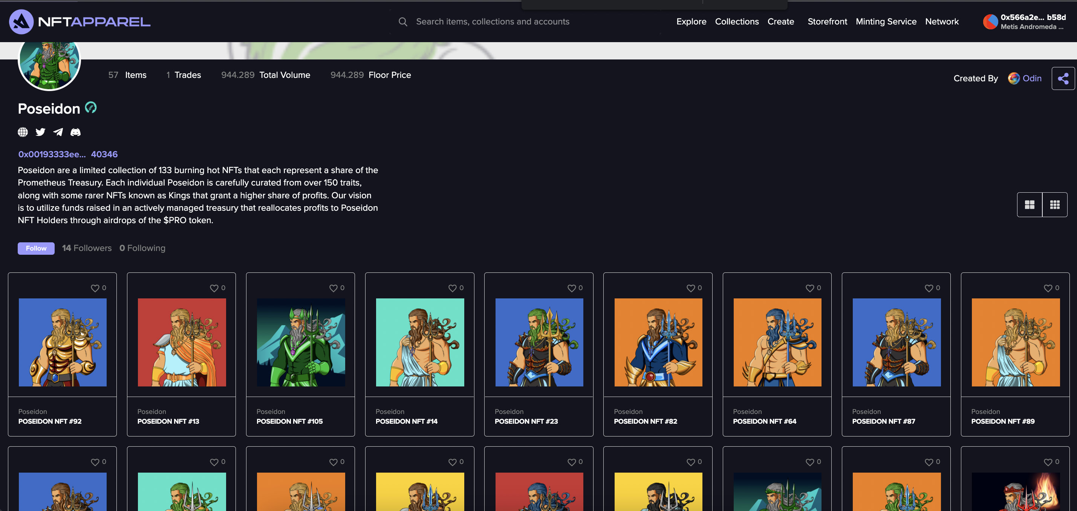Screen dimensions: 1077x511
Task: Open Poseidon NFT #87 thumbnail
Action: [x=897, y=342]
